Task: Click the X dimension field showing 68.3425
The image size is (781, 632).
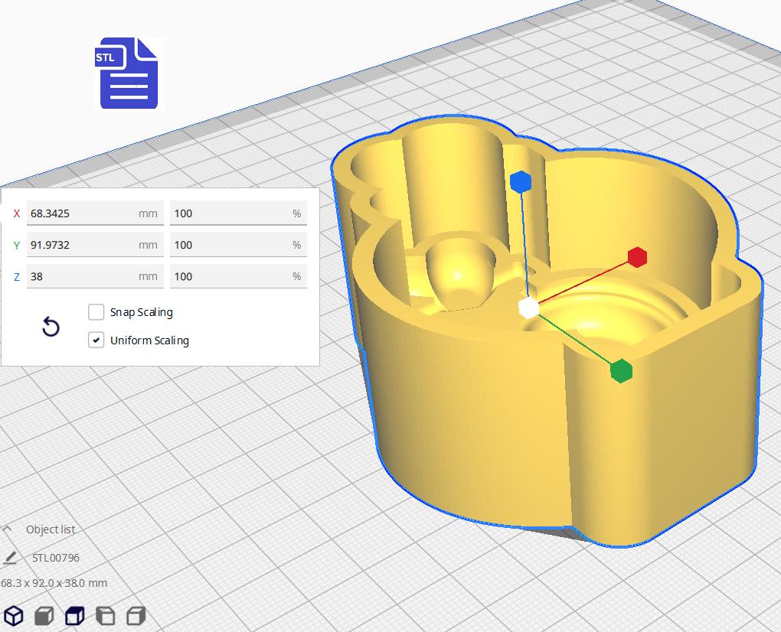Action: click(95, 213)
